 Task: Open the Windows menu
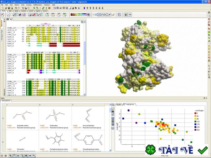(47, 5)
